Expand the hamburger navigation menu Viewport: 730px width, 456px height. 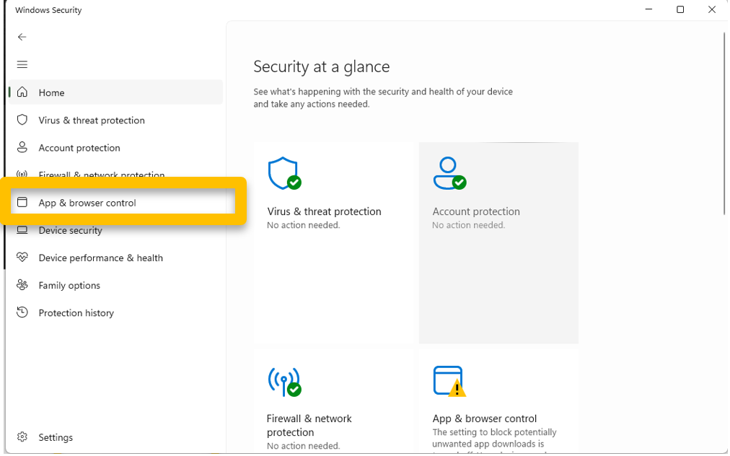(22, 64)
